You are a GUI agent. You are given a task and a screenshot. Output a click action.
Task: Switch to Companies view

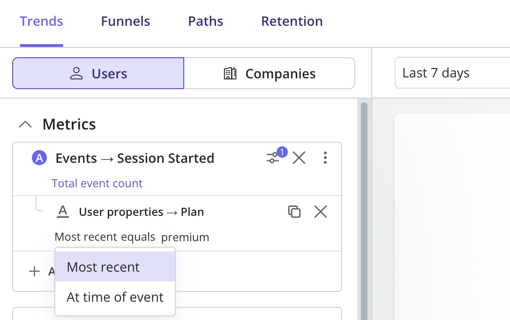coord(270,73)
